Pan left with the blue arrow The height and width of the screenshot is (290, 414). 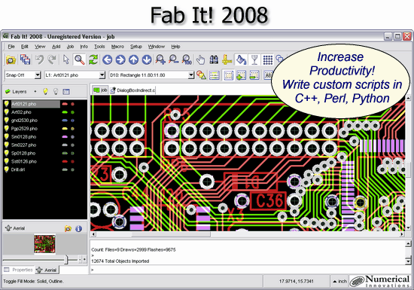pos(107,60)
